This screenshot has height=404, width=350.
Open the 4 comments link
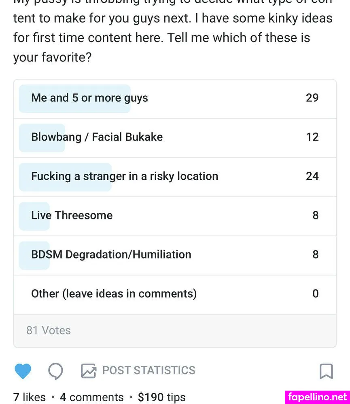(x=91, y=397)
